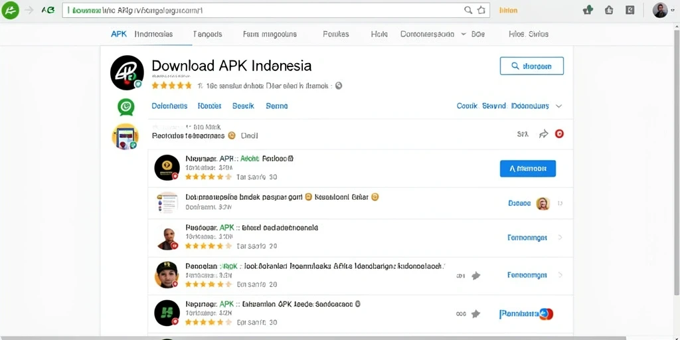The image size is (680, 340).
Task: Expand the chevron beside right-side filter links
Action: click(559, 106)
